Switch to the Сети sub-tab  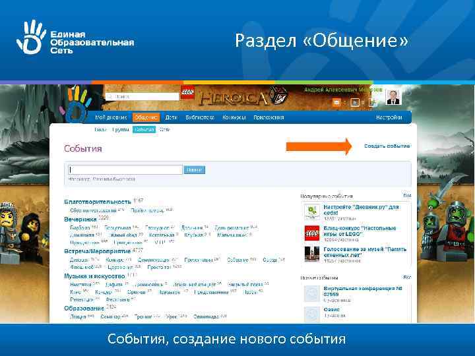coord(164,130)
